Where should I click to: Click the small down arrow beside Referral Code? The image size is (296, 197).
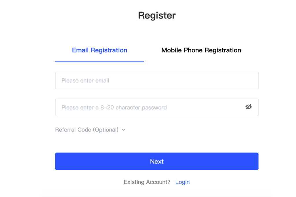point(123,130)
